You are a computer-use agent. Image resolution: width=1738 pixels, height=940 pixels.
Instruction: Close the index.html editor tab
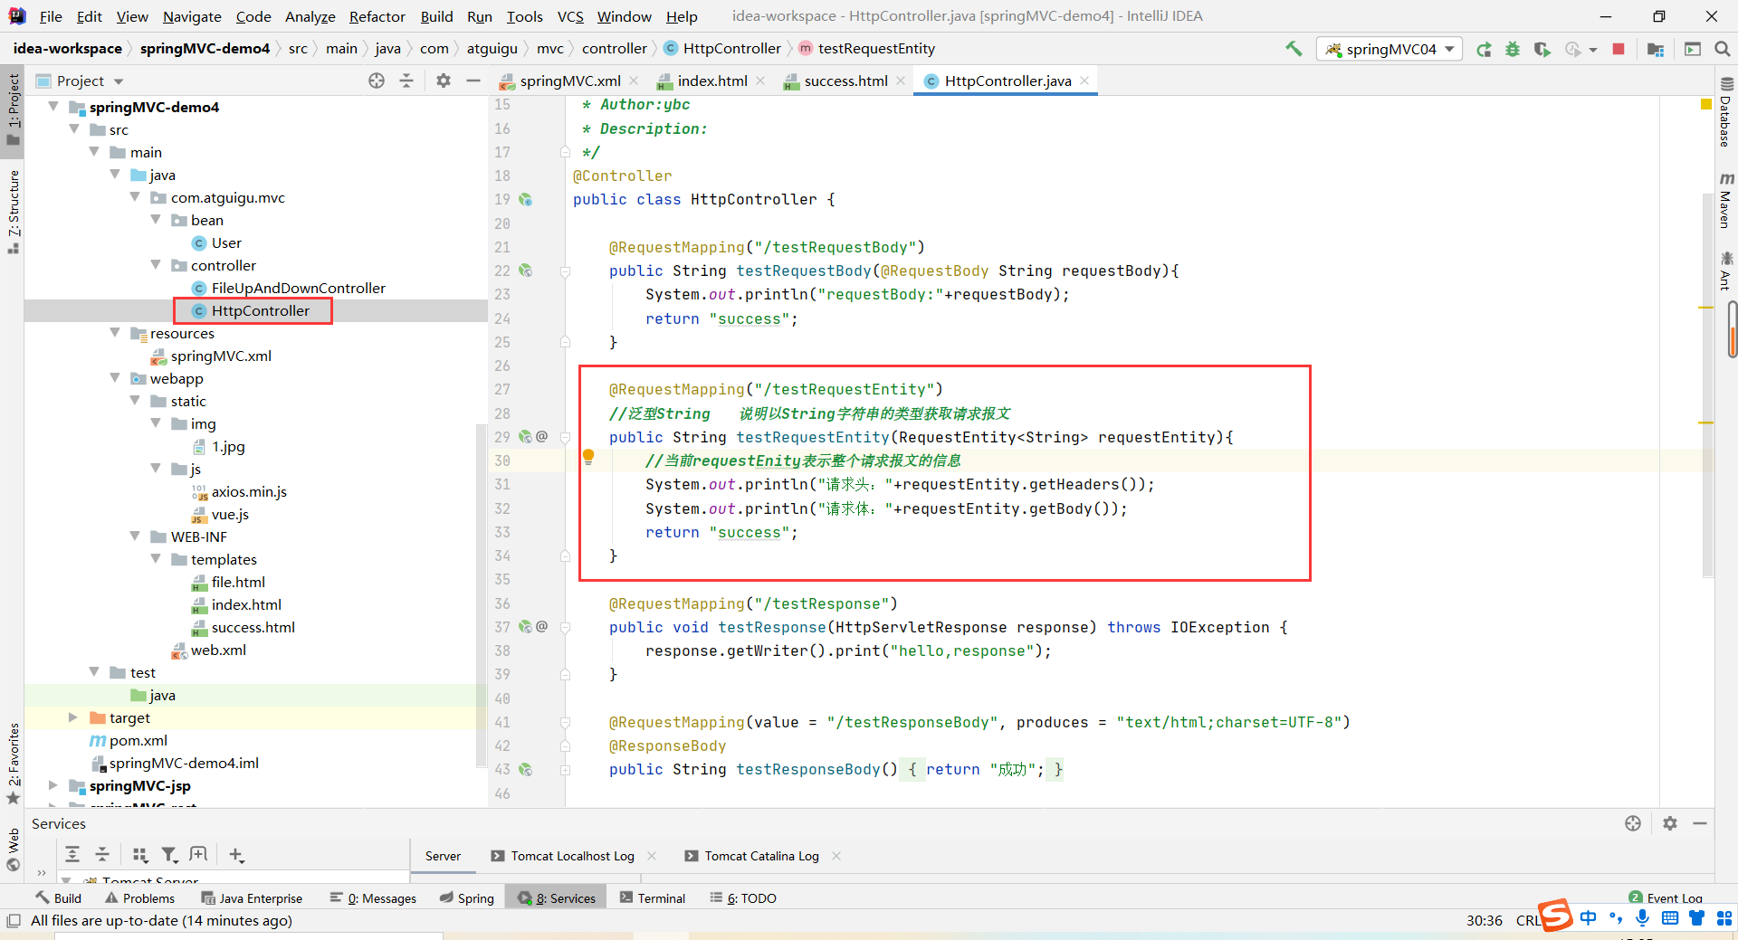(760, 81)
